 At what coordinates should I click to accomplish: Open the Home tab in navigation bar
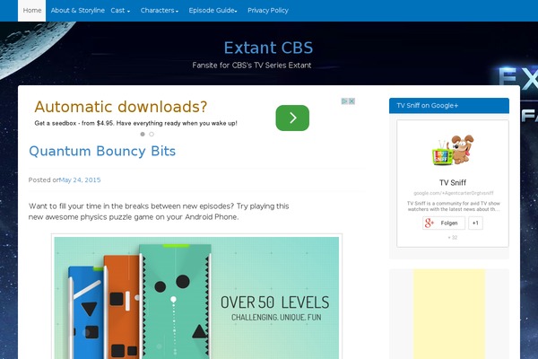(x=32, y=11)
